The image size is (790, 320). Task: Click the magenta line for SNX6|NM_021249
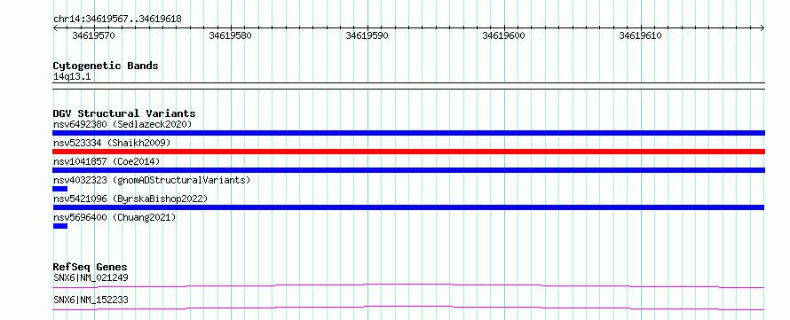408,285
